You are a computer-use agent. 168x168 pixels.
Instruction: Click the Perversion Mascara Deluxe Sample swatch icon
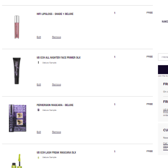coord(38,110)
